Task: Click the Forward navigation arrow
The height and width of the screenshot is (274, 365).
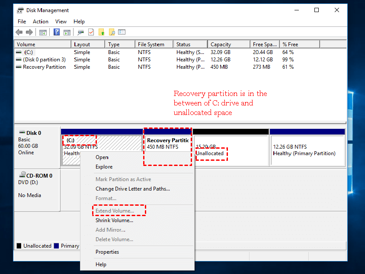Action: pos(29,32)
